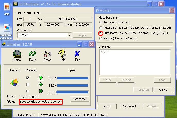The image size is (177, 118).
Task: Click the Terapkan button
Action: [x=143, y=90]
